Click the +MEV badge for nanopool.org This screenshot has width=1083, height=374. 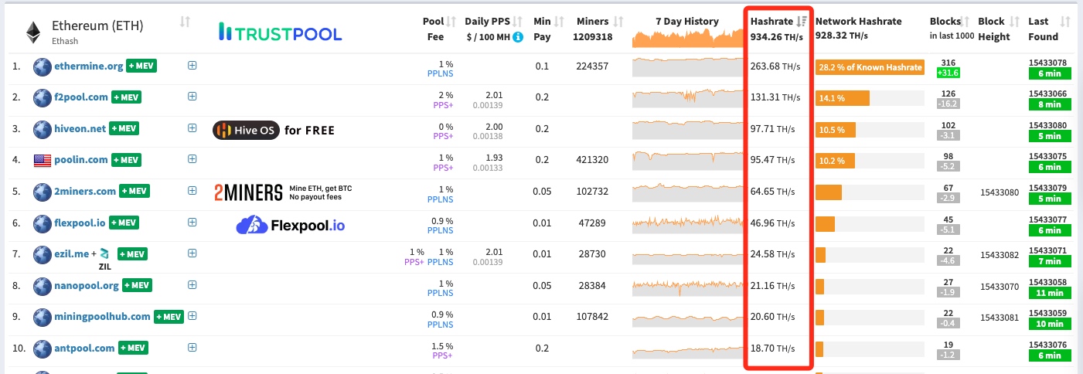[x=137, y=286]
